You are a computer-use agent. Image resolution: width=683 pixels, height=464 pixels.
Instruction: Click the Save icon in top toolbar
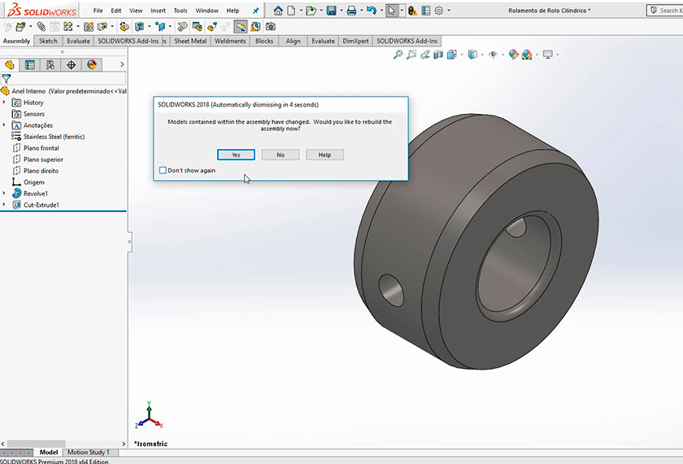tap(331, 11)
